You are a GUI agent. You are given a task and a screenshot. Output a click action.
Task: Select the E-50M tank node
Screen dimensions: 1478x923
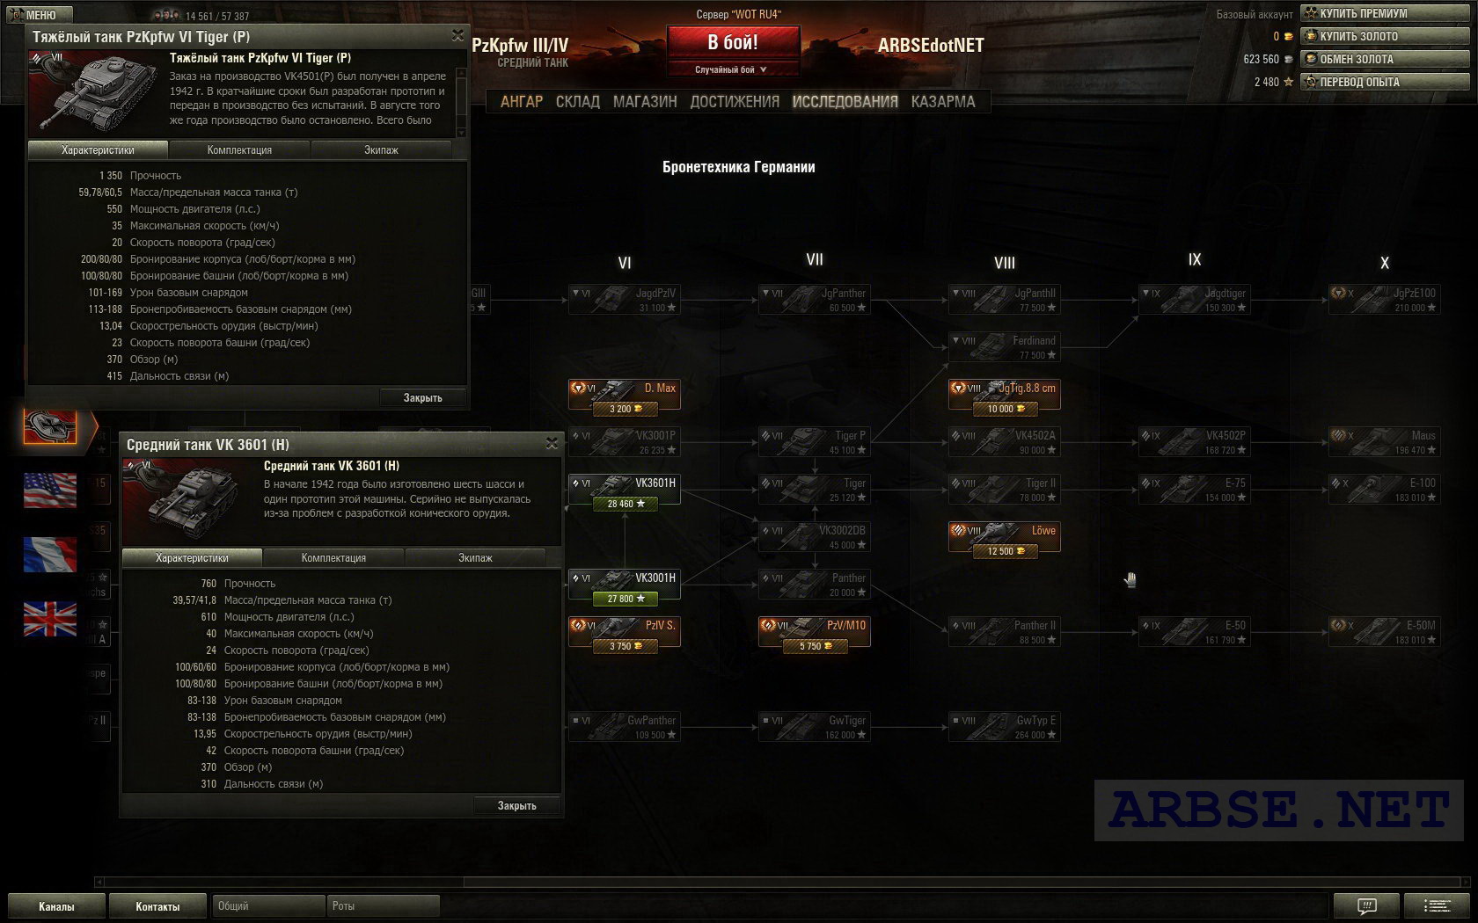pyautogui.click(x=1385, y=632)
